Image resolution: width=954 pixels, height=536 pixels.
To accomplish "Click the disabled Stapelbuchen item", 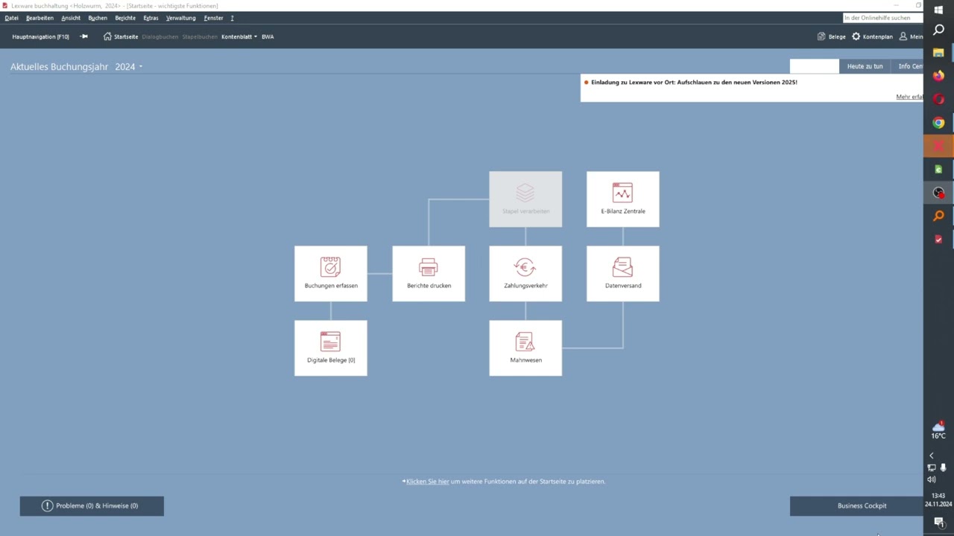I will point(200,36).
